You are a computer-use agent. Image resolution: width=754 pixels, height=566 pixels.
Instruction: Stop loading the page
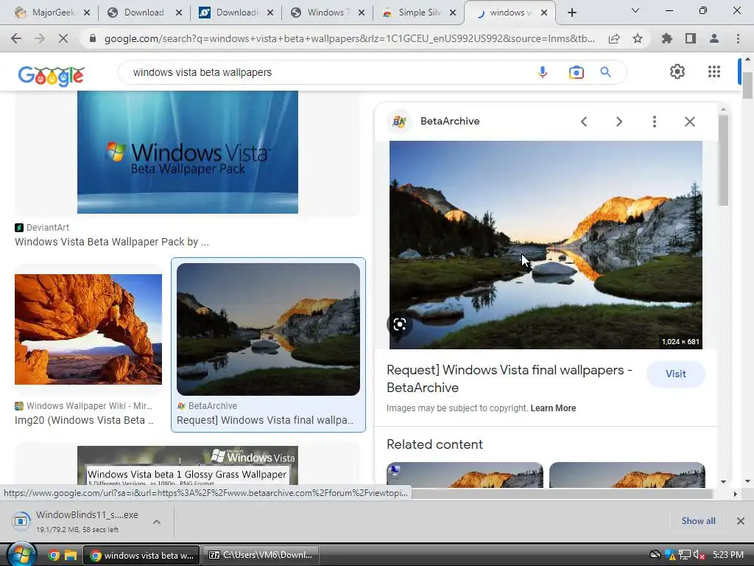[x=63, y=38]
